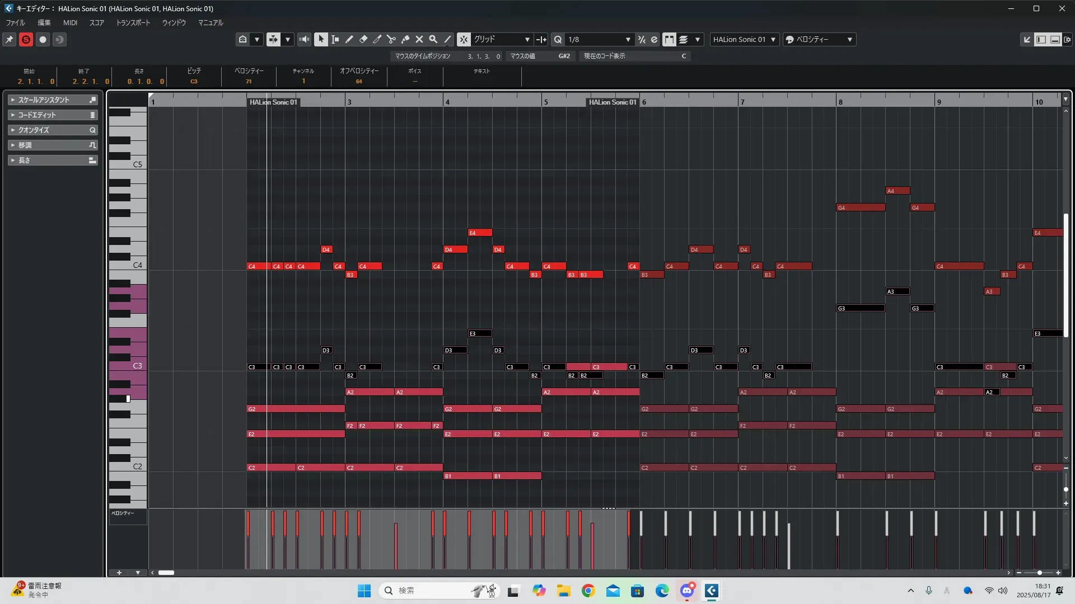Select the Glue tool
The width and height of the screenshot is (1075, 604).
click(405, 40)
